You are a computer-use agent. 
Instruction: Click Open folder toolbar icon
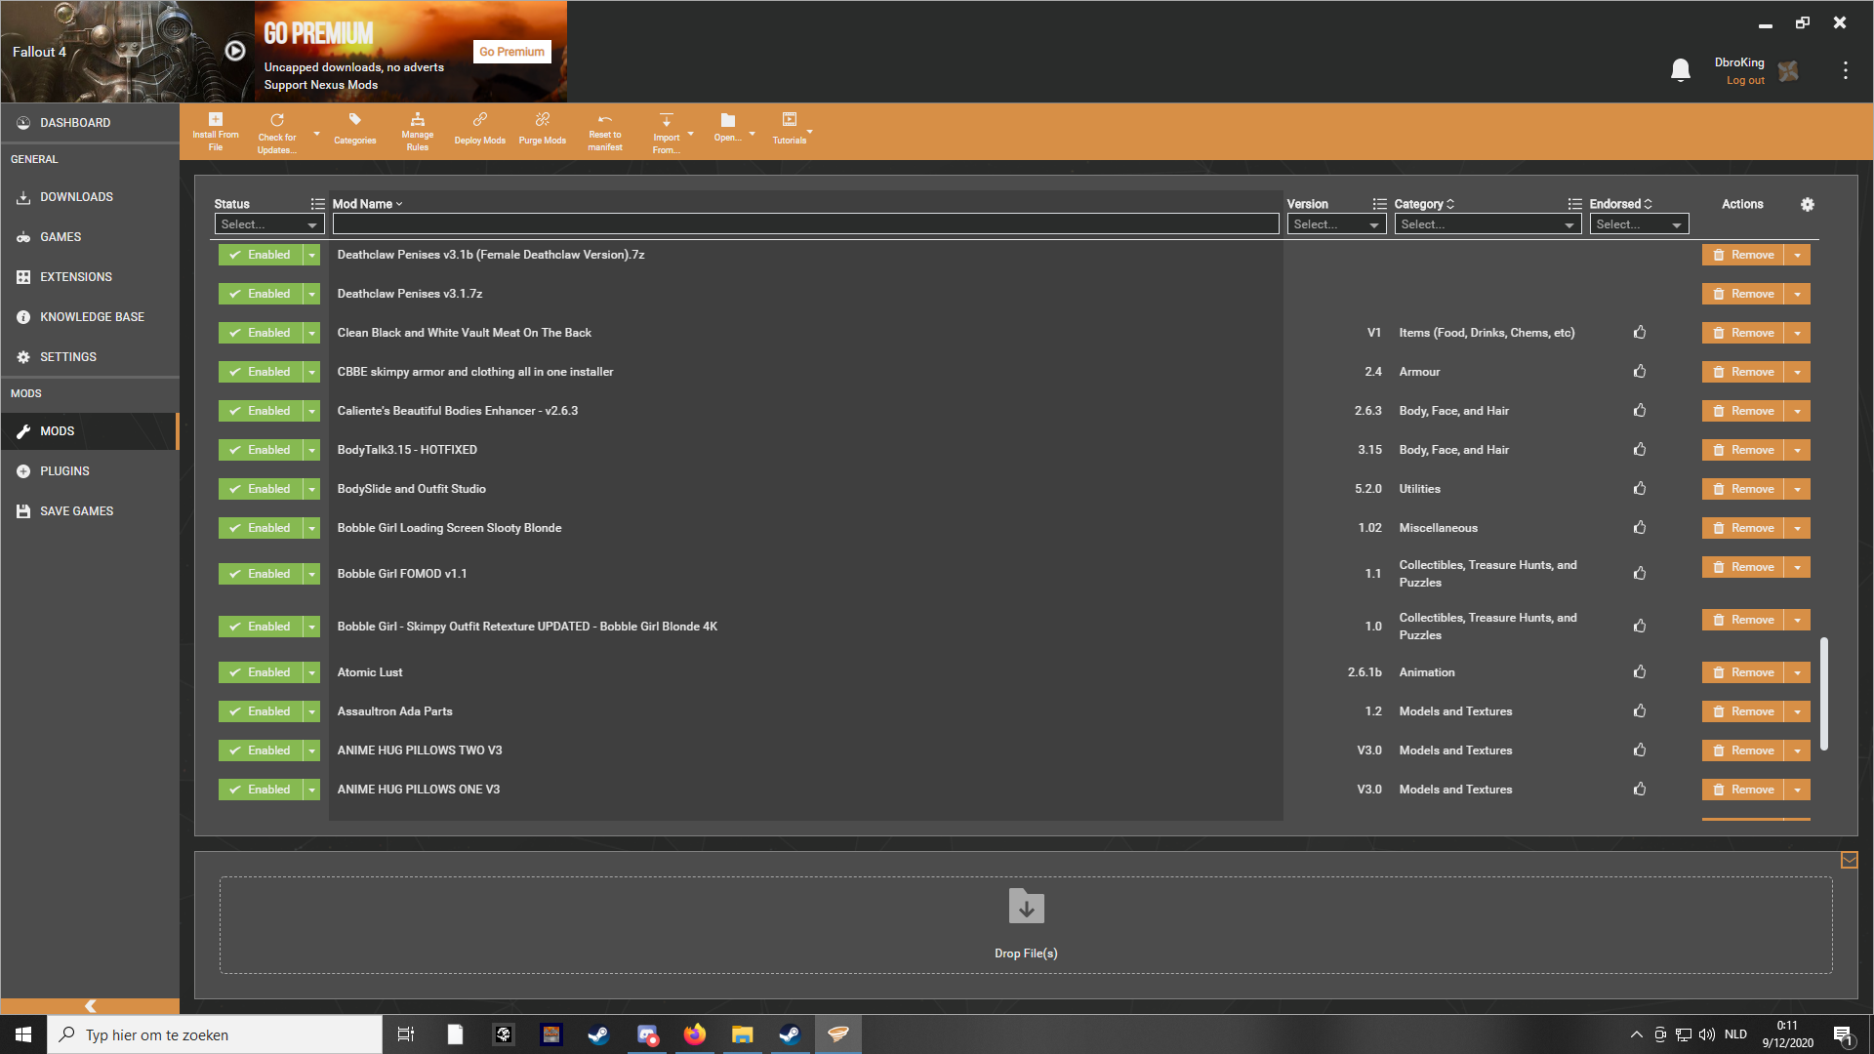point(728,120)
